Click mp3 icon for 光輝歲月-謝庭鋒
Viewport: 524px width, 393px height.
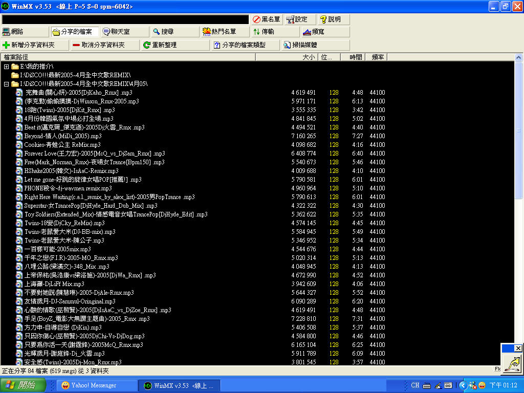point(19,353)
